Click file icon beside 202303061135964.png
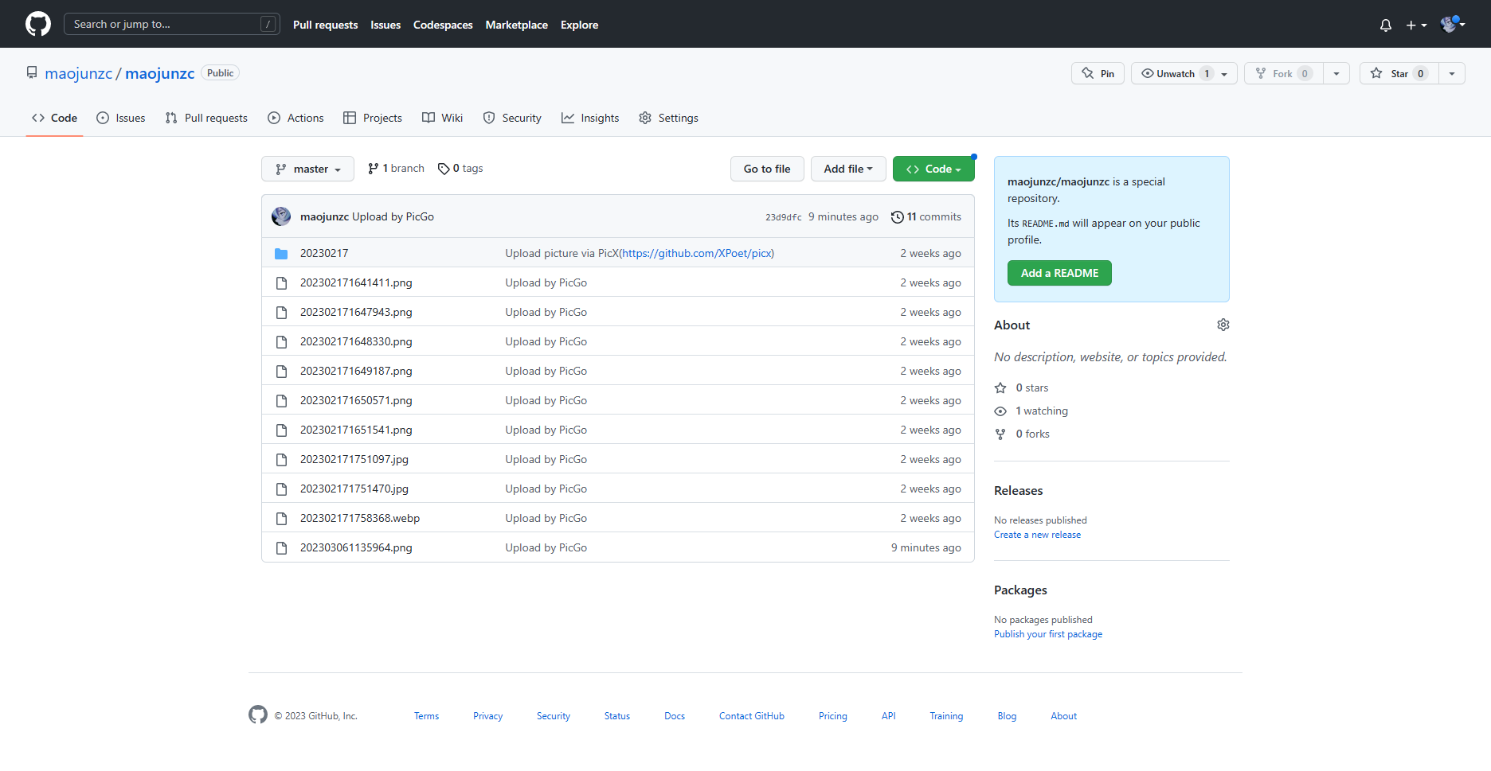Screen dimensions: 1491x771 tap(281, 548)
